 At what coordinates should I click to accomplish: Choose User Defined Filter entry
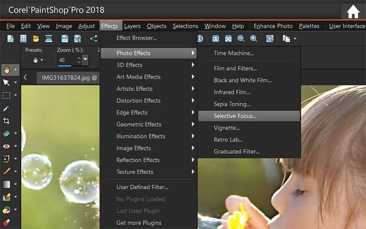pos(148,187)
